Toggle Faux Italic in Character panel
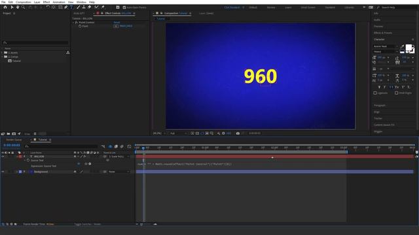This screenshot has width=419, height=235. point(385,87)
